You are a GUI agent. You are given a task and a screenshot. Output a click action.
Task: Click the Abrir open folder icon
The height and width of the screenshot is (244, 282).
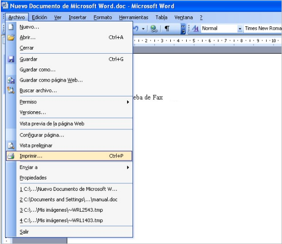[x=11, y=37]
